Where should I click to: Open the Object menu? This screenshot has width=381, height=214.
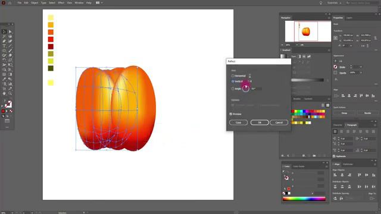(35, 2)
